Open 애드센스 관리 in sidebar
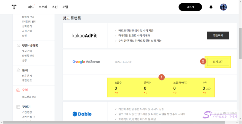The width and height of the screenshot is (242, 124). (29, 97)
